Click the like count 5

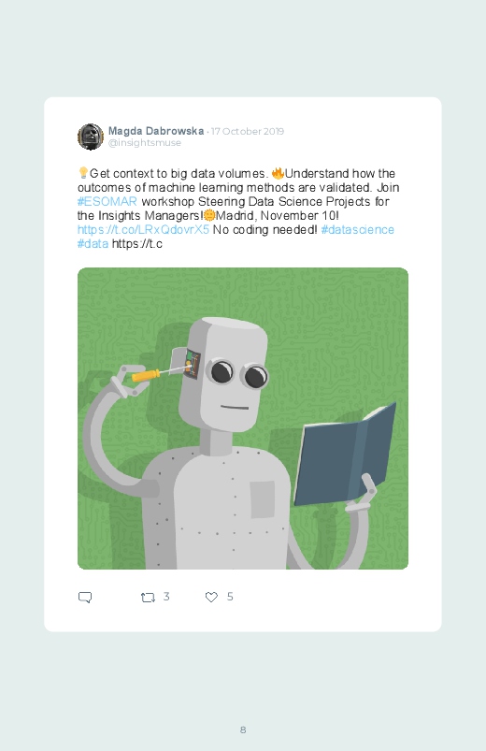click(230, 597)
